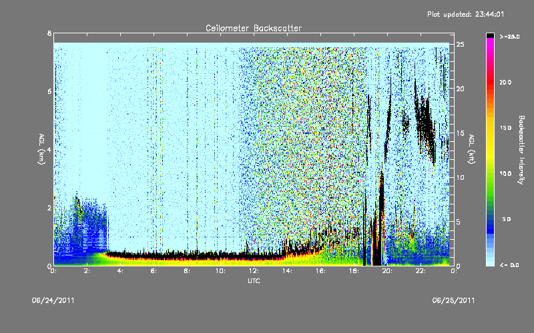Click the red region of the colorbar near 20.0

[490, 83]
